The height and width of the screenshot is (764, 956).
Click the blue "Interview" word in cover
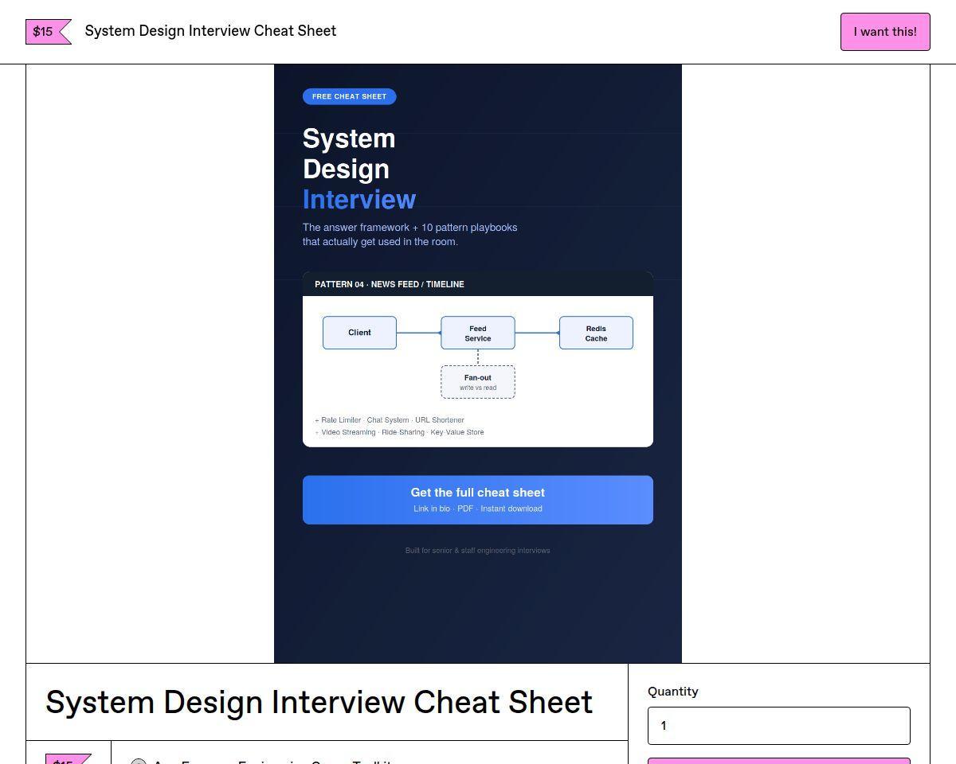point(359,199)
